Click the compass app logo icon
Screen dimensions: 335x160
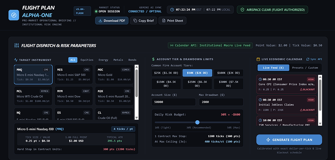point(14,15)
